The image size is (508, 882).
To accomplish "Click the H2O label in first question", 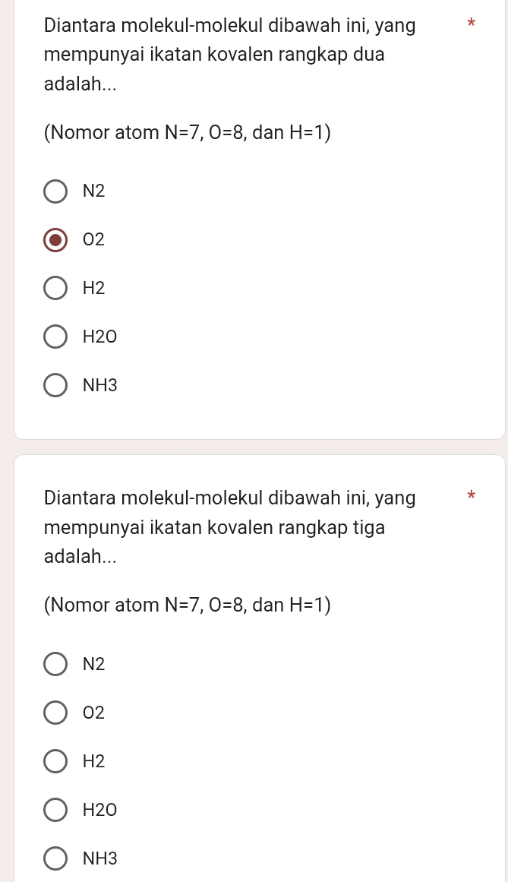I will [x=100, y=337].
